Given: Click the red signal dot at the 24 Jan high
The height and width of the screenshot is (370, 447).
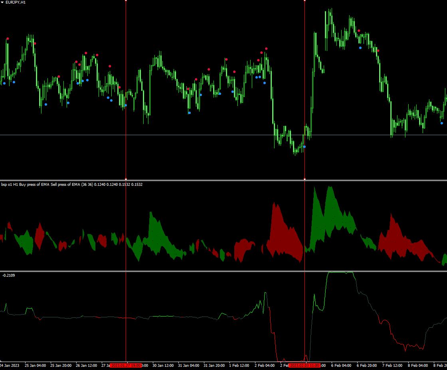Looking at the screenshot, I should 8,39.
